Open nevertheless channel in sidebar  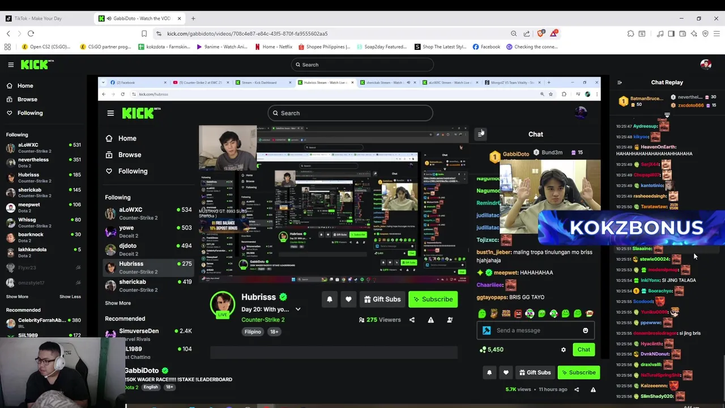[44, 163]
